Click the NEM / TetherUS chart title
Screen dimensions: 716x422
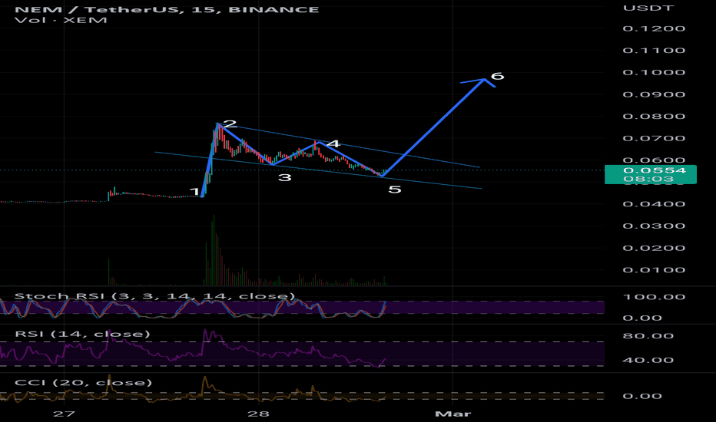point(167,9)
